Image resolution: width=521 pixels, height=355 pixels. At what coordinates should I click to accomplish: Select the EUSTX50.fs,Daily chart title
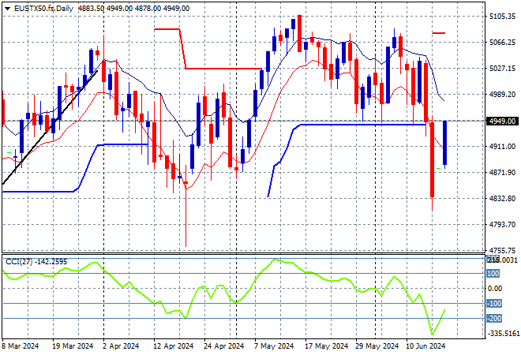pyautogui.click(x=43, y=9)
